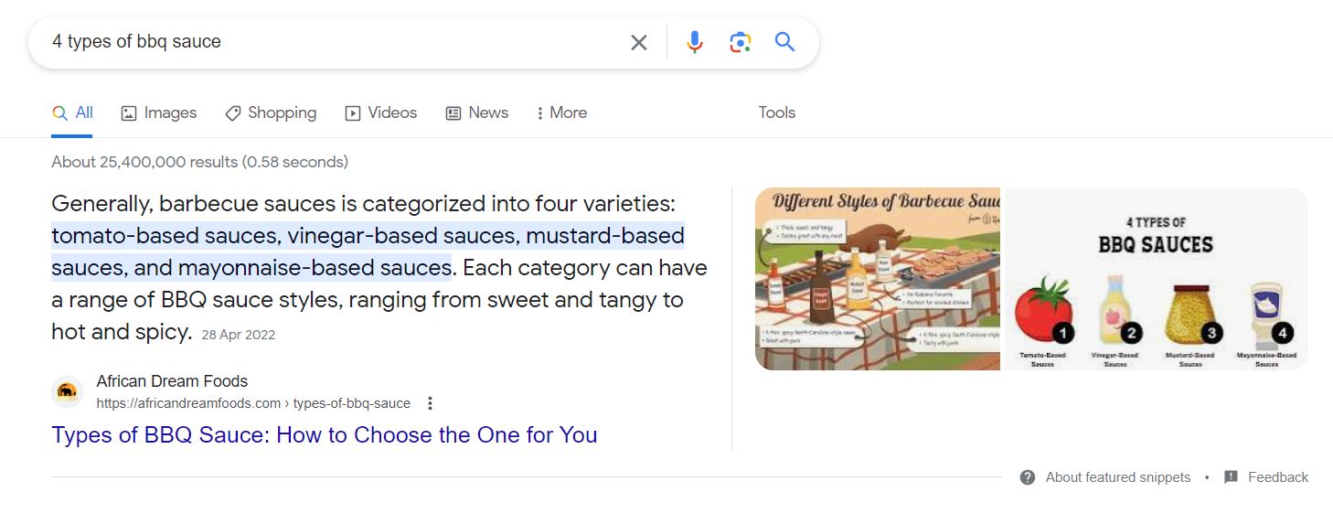The width and height of the screenshot is (1333, 524).
Task: Switch to the Videos tab
Action: 381,112
